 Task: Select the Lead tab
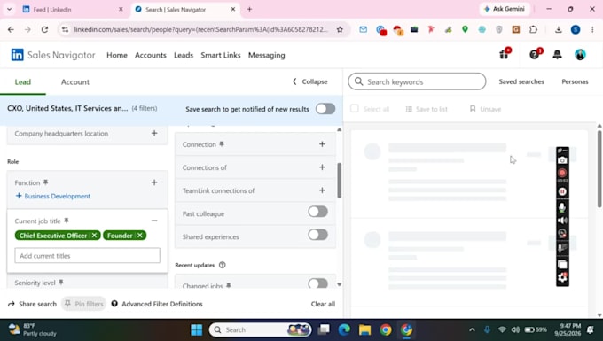[23, 81]
